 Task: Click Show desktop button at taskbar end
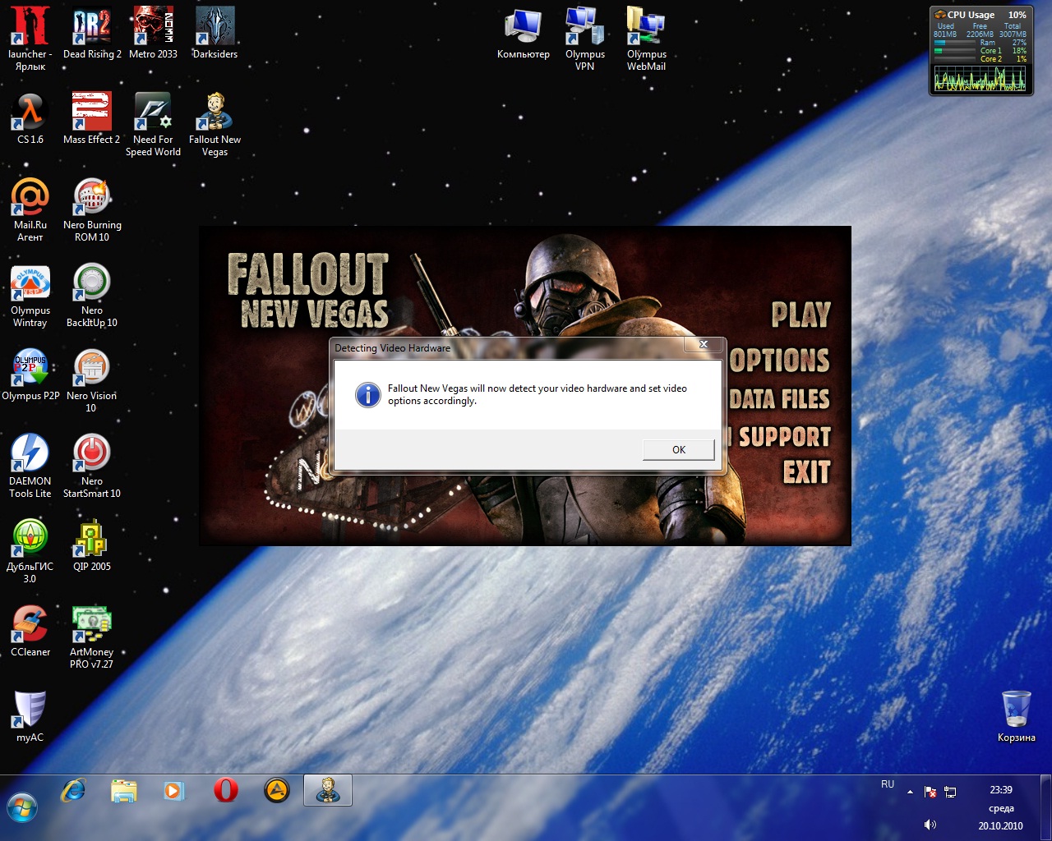pyautogui.click(x=1045, y=808)
